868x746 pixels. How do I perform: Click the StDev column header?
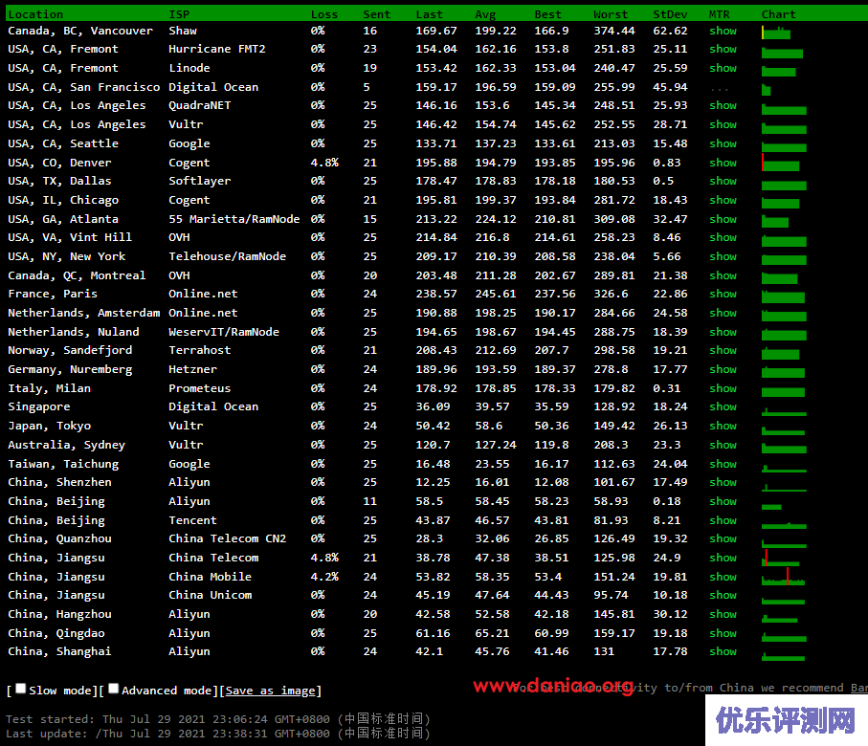[x=670, y=14]
